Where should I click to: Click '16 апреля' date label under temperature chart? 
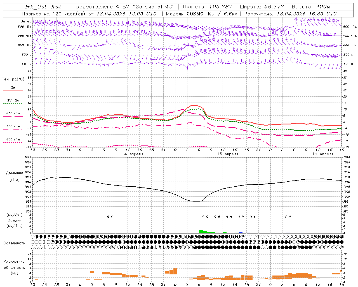point(323,154)
